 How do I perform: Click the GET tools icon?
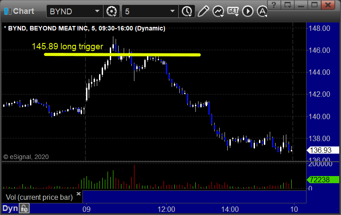pos(233,11)
